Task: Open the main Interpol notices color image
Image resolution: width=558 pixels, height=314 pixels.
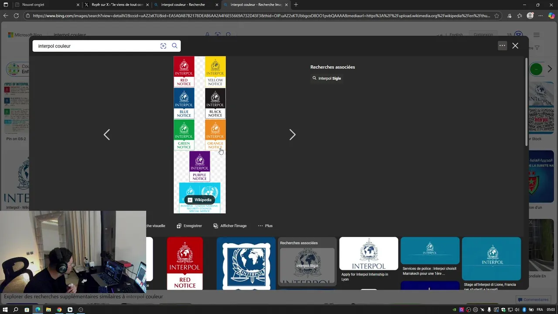Action: (200, 135)
